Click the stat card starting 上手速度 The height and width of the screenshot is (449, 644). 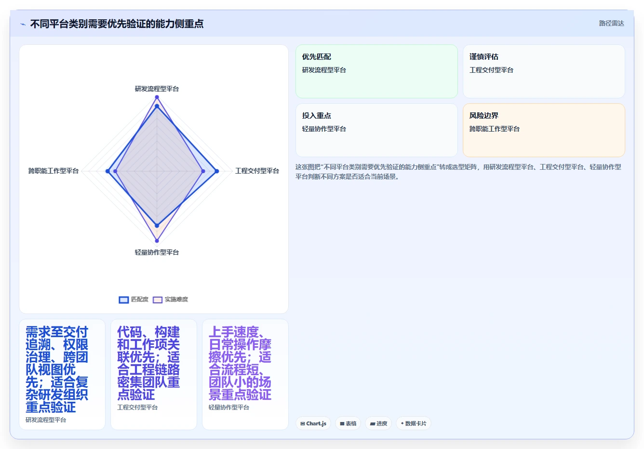[x=245, y=374]
